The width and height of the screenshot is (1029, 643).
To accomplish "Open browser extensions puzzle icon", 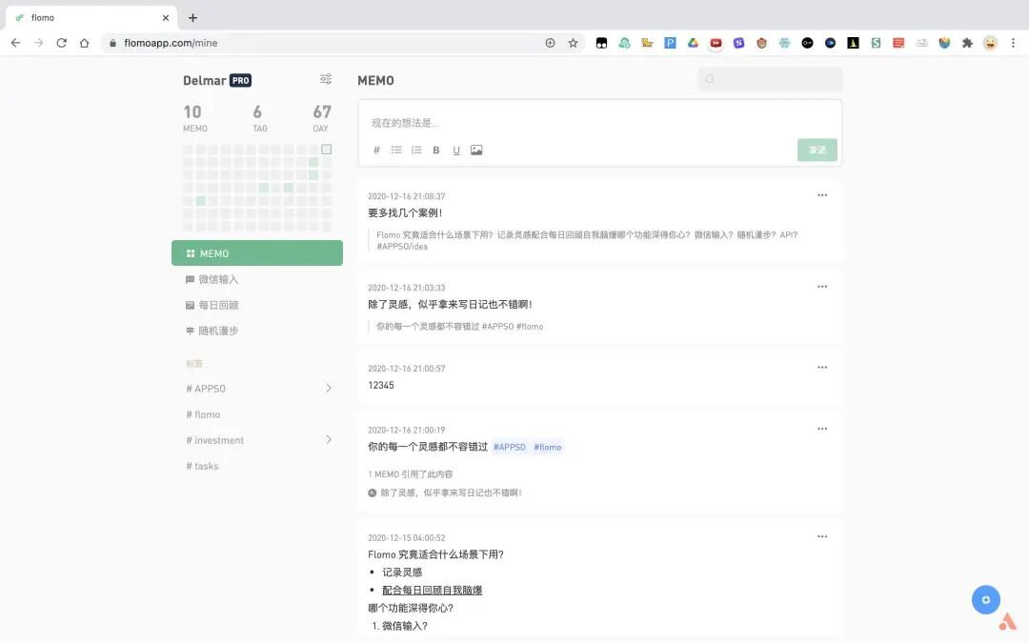I will tap(967, 43).
